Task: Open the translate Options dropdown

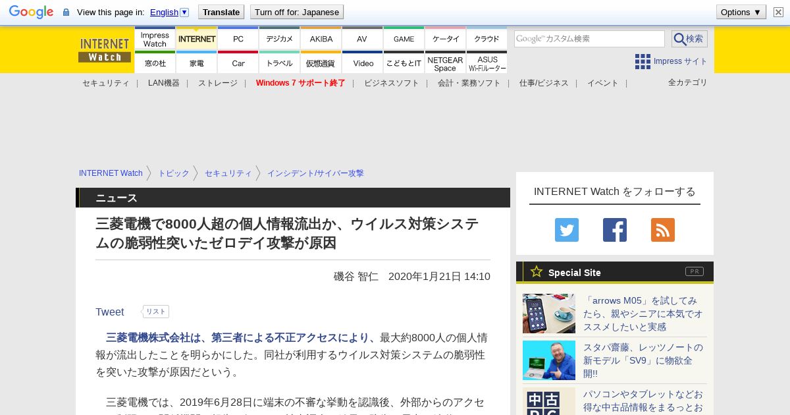Action: (741, 12)
